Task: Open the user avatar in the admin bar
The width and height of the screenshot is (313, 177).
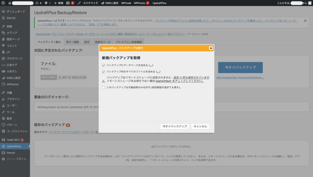Action: 310,3
